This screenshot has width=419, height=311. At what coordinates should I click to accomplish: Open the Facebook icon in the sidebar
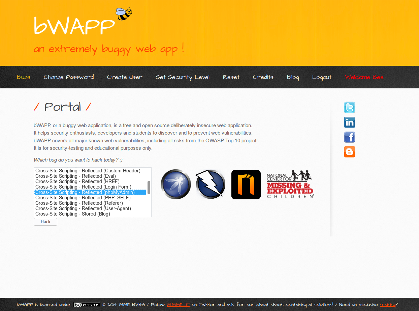pyautogui.click(x=349, y=137)
